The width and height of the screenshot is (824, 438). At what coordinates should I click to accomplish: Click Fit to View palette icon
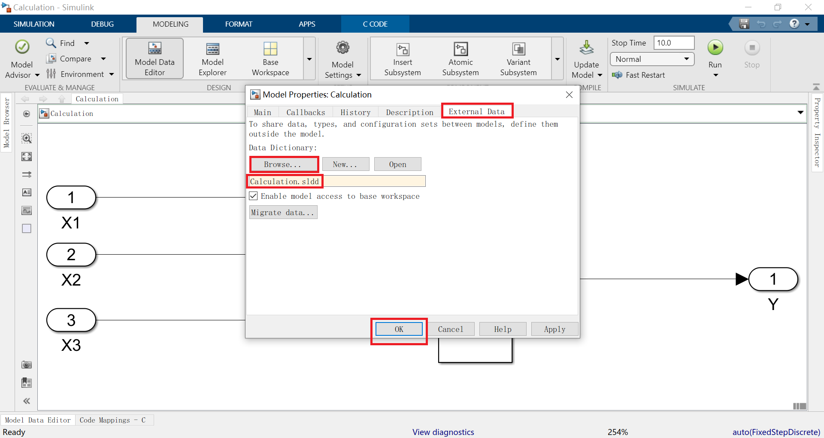click(x=27, y=157)
